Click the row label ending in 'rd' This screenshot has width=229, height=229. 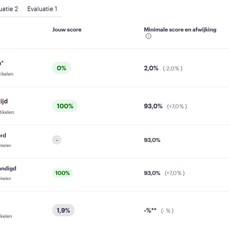(x=3, y=135)
